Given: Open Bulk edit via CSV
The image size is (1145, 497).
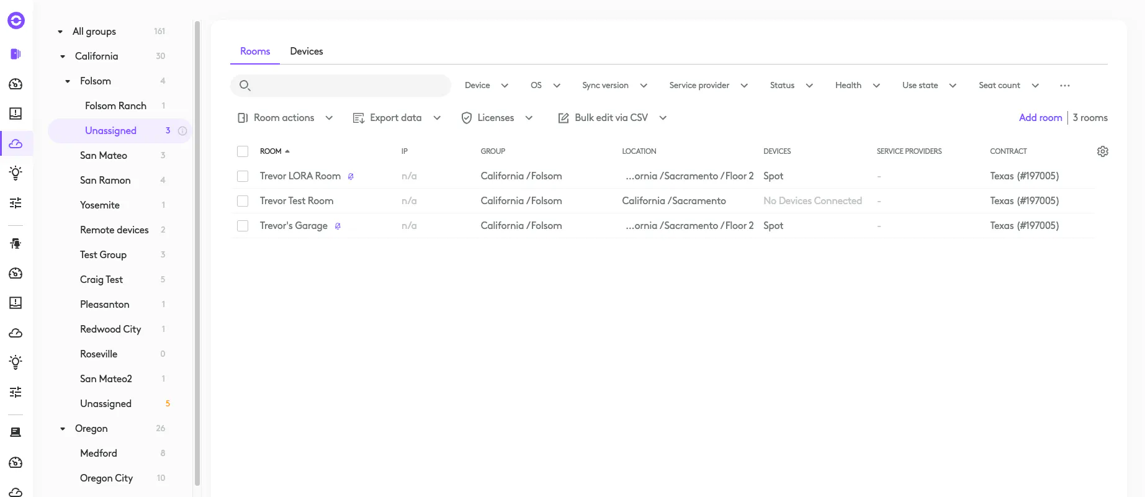Looking at the screenshot, I should pyautogui.click(x=612, y=118).
